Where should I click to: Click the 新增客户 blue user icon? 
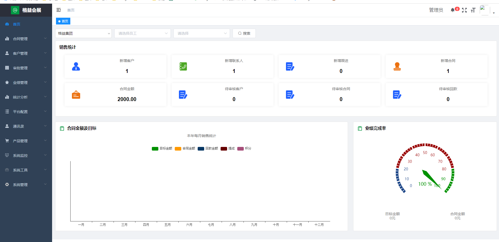click(76, 66)
